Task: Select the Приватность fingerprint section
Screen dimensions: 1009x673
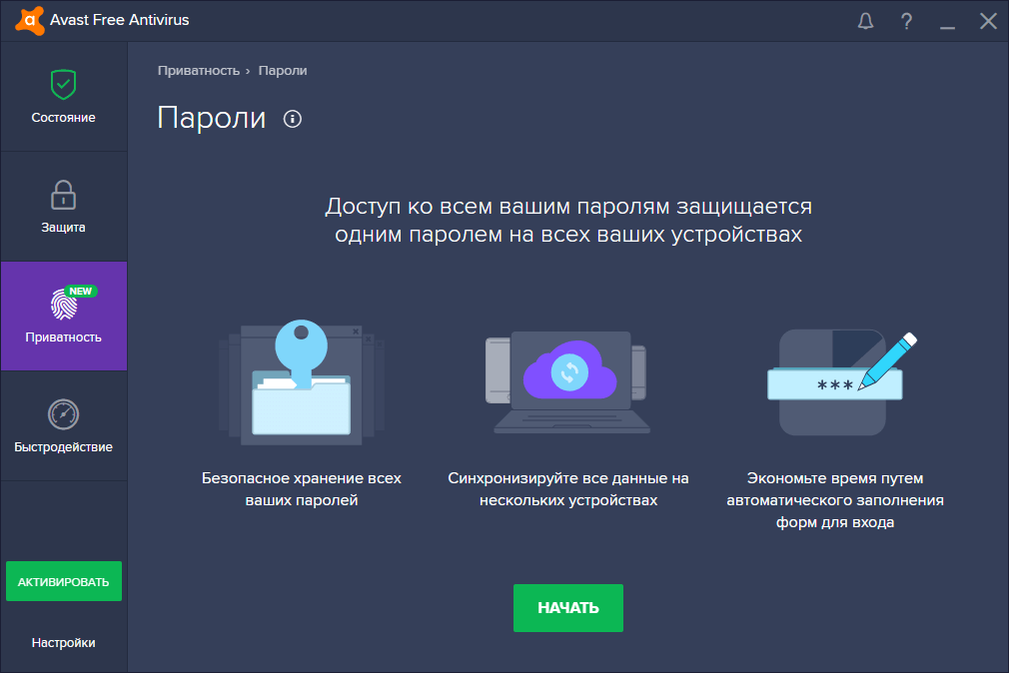Action: coord(64,316)
